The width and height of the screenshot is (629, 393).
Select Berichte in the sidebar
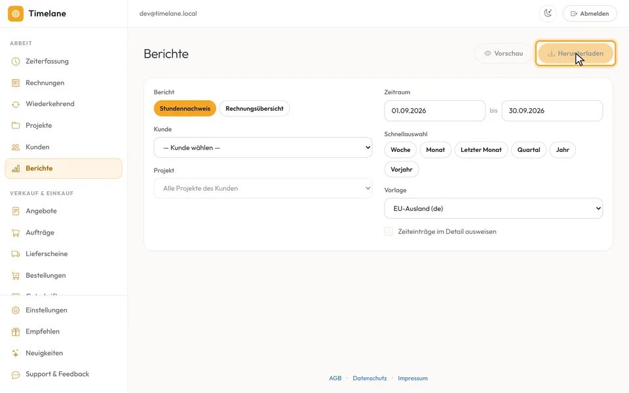point(64,168)
